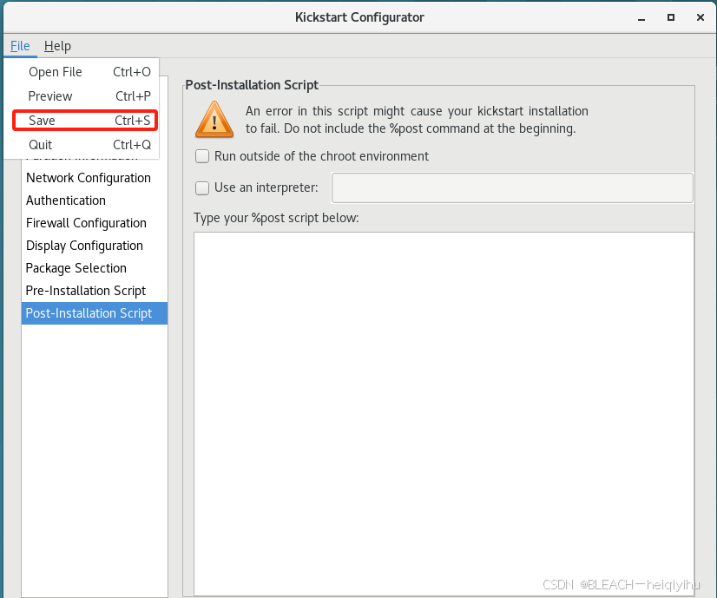Click inside the %post script text area
This screenshot has height=598, width=717.
pyautogui.click(x=444, y=413)
